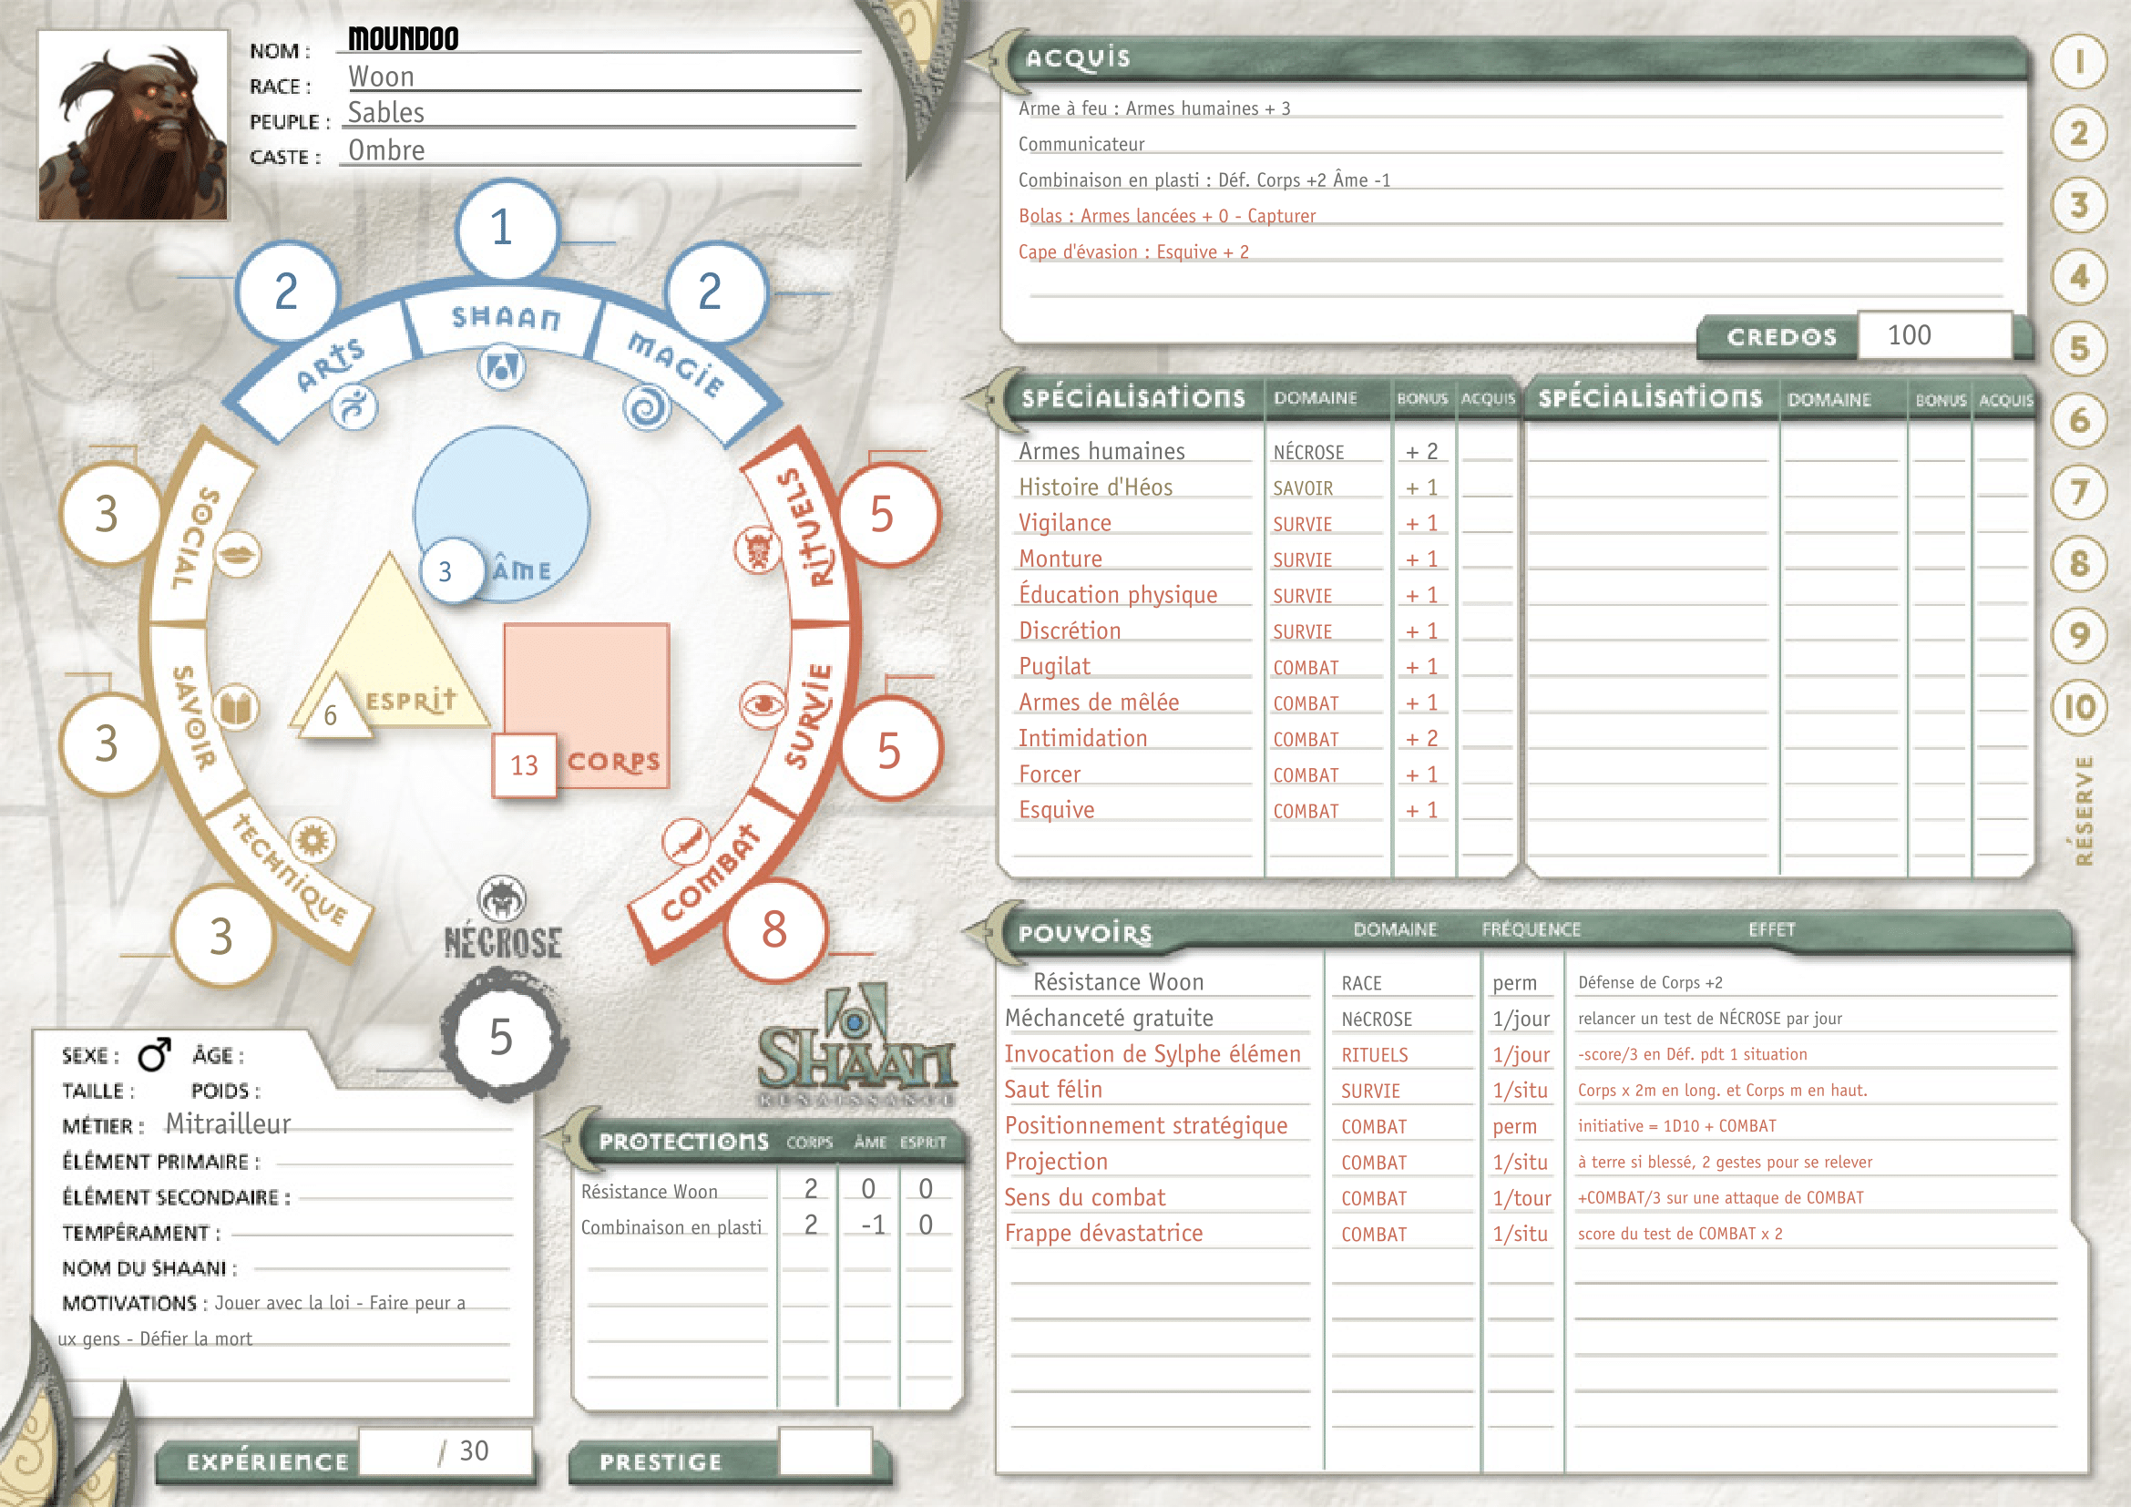This screenshot has height=1507, width=2131.
Task: Click the Rituels demon mask icon
Action: coord(758,550)
